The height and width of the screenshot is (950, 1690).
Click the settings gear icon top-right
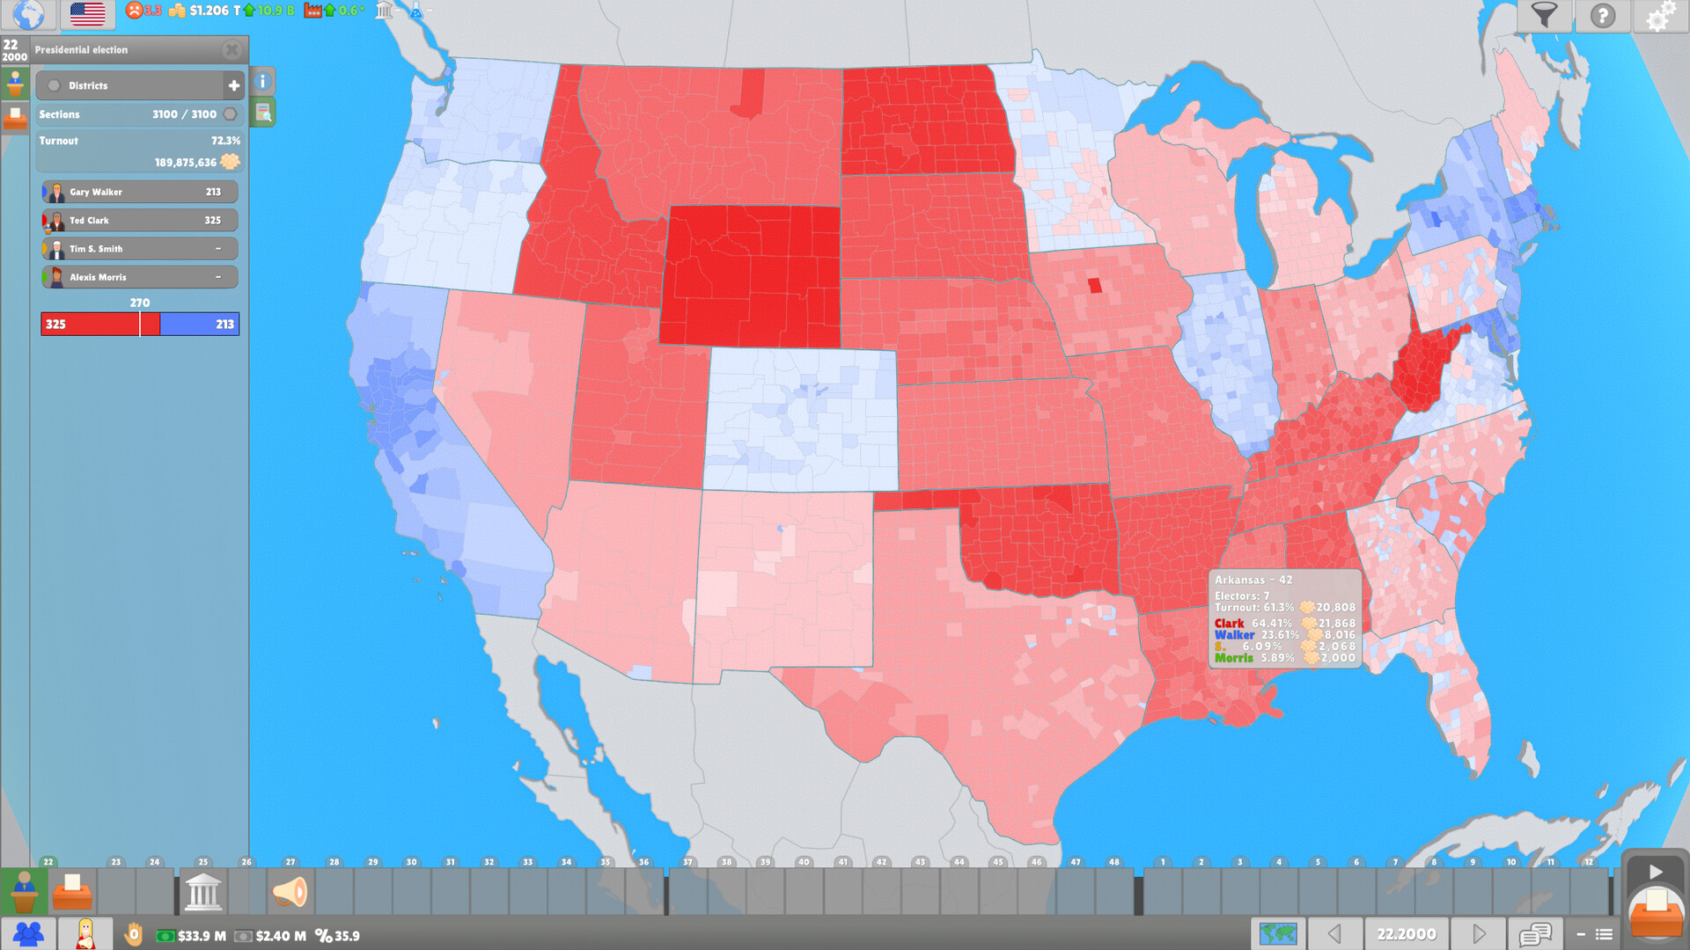pos(1660,16)
